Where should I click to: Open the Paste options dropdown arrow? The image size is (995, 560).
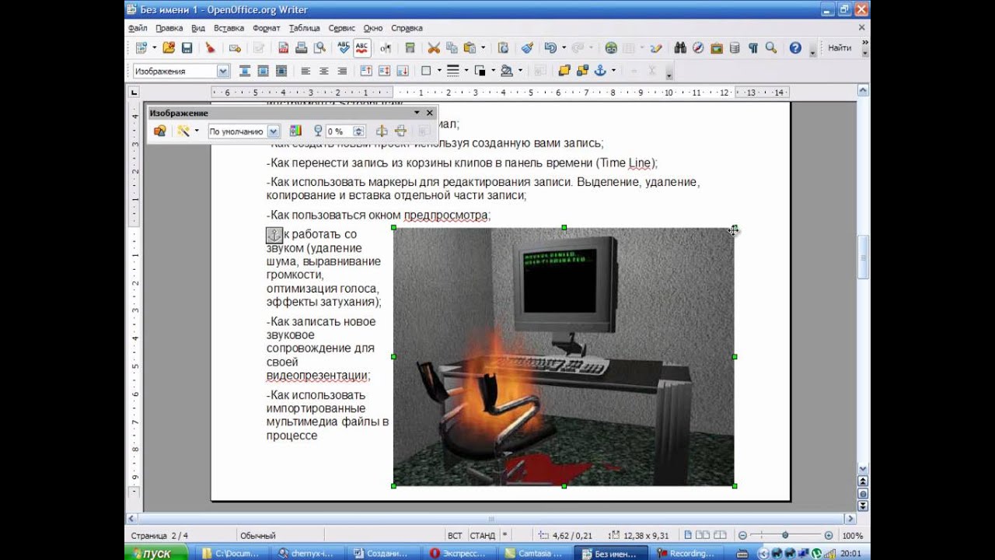click(483, 48)
